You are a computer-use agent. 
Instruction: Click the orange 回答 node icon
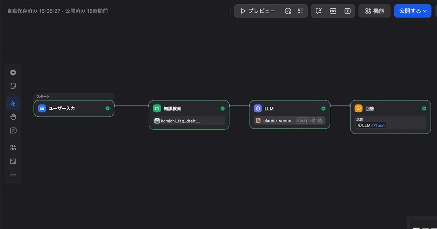click(x=359, y=108)
